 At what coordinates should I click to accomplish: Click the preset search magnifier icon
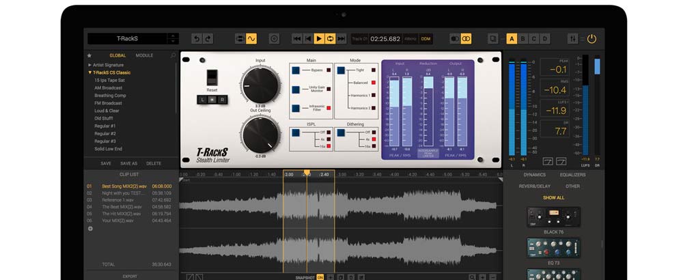coord(173,55)
